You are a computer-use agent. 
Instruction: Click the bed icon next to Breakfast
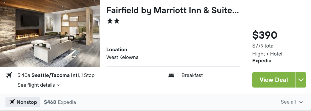[171, 75]
